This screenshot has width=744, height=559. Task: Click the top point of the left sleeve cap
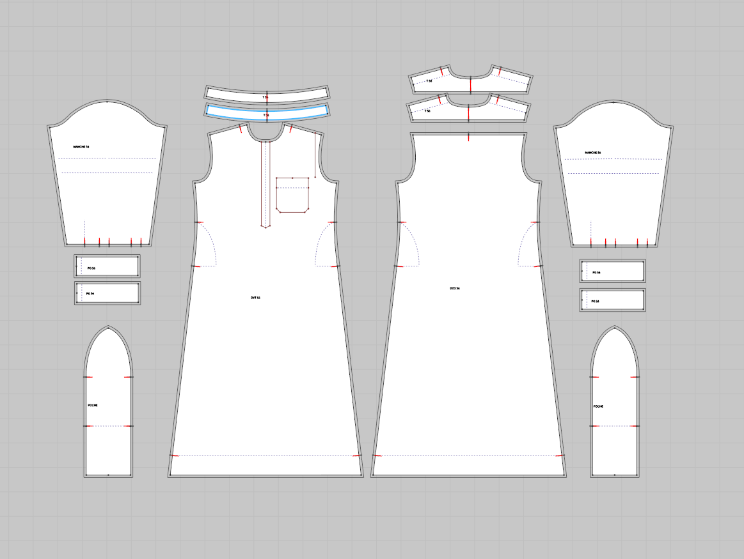[x=107, y=102]
